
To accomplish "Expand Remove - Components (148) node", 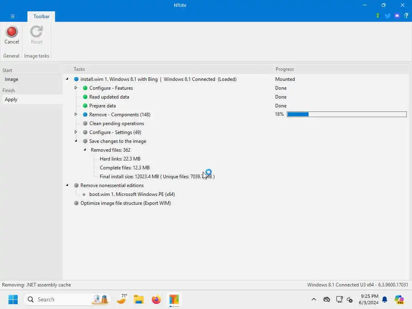I will point(76,114).
